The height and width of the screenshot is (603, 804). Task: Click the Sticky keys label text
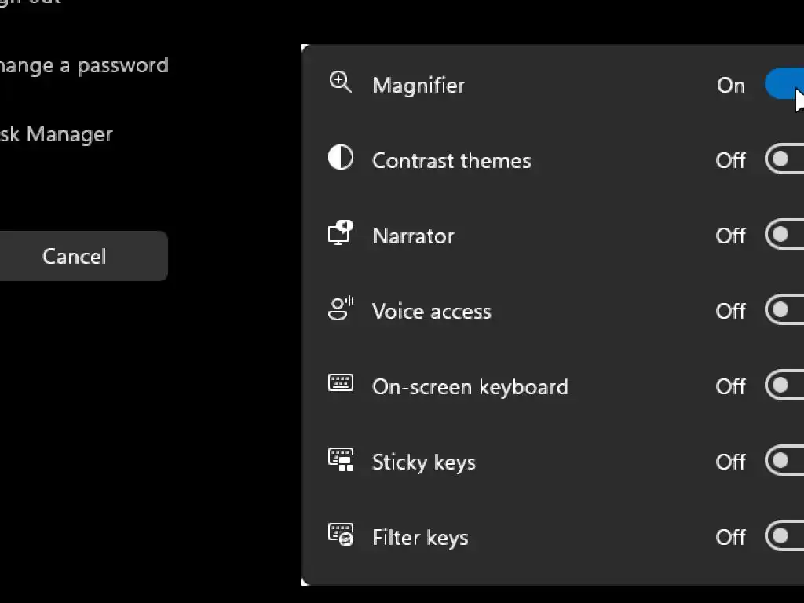click(x=424, y=462)
